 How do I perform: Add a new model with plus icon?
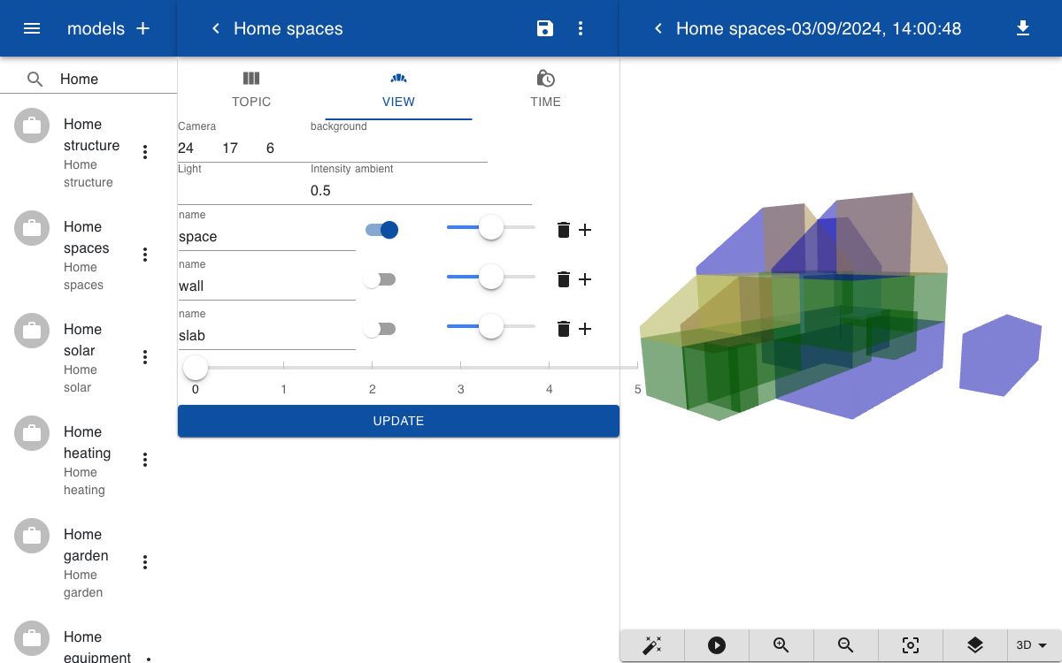tap(142, 28)
